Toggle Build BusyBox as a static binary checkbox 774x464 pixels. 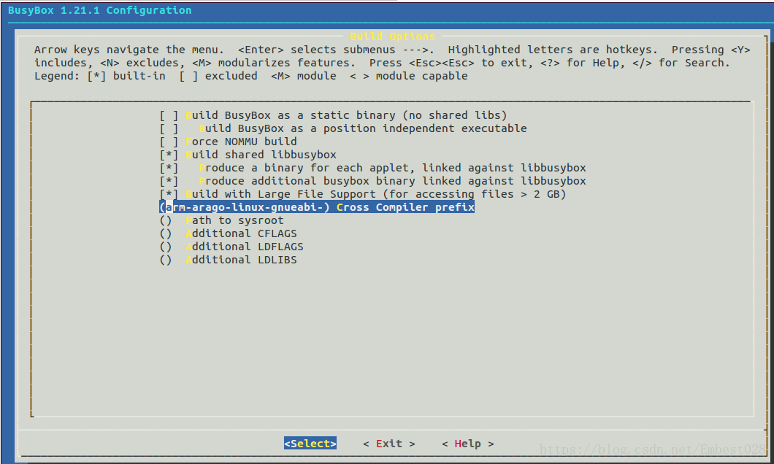[169, 115]
